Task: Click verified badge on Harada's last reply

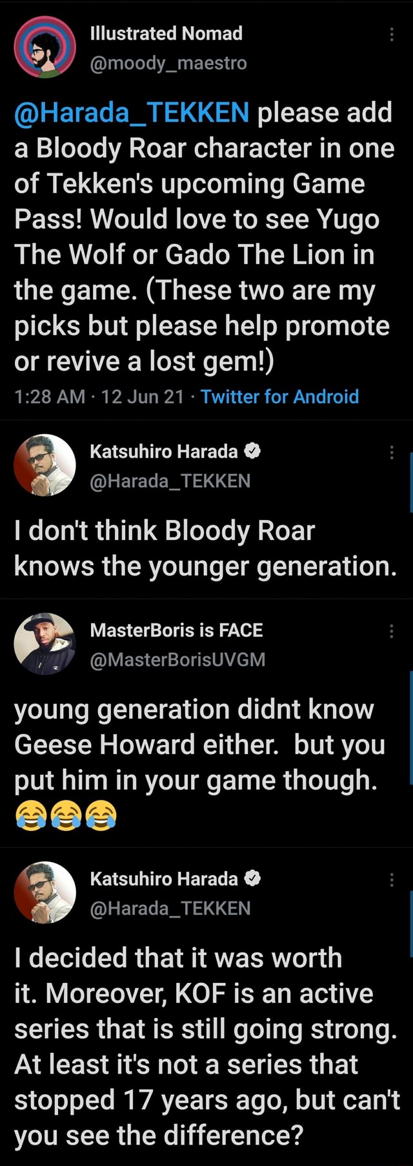Action: 253,878
